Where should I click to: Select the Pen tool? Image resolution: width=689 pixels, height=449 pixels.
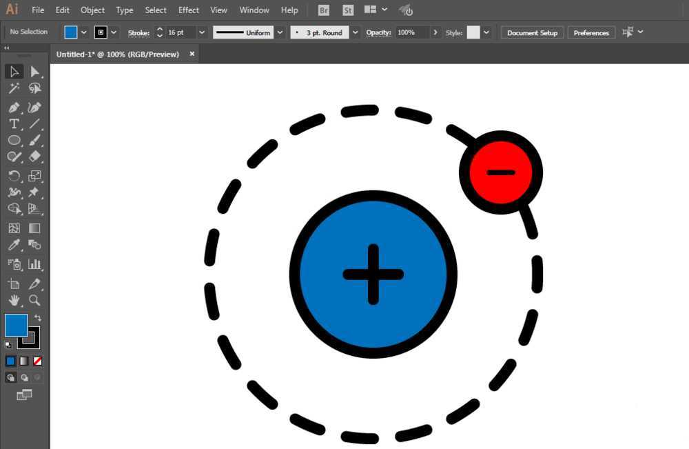(x=14, y=107)
